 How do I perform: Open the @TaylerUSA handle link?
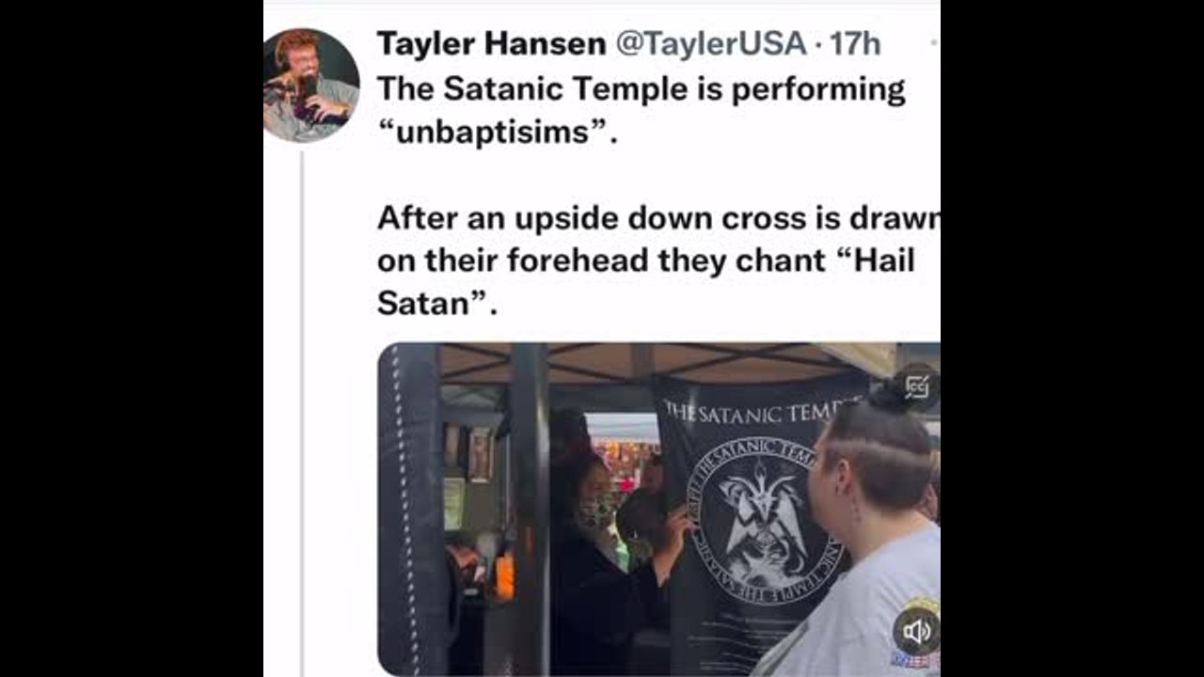(x=710, y=43)
